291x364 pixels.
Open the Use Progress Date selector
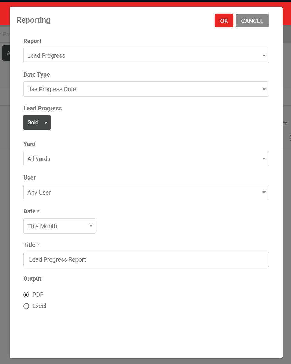pos(146,89)
